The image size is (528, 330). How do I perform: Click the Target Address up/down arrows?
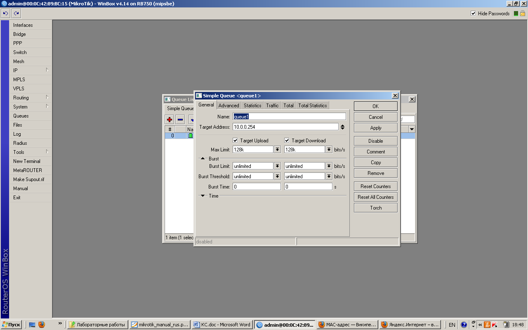pos(342,127)
